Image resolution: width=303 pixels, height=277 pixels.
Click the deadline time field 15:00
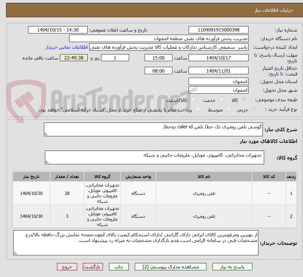[x=158, y=58]
